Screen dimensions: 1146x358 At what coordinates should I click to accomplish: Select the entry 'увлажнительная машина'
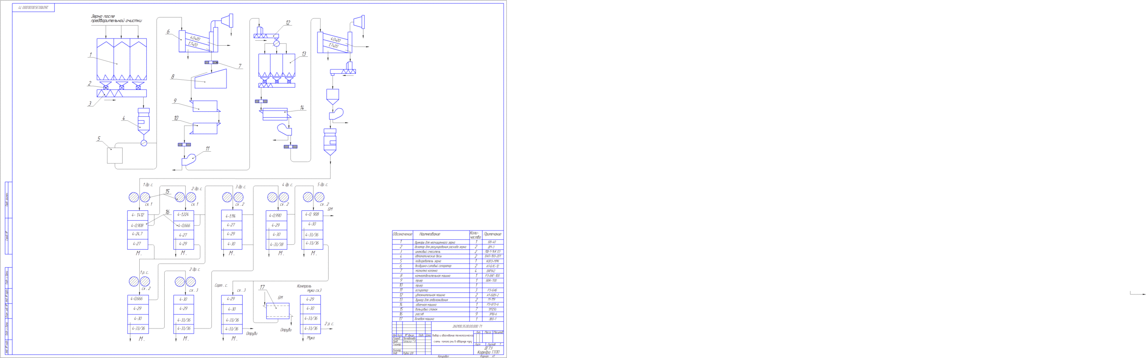[430, 295]
